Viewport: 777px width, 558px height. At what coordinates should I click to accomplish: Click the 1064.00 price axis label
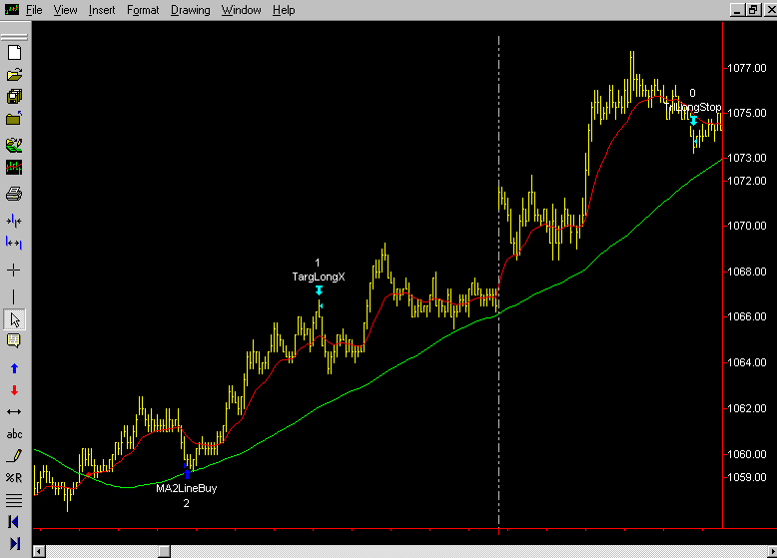(x=747, y=362)
